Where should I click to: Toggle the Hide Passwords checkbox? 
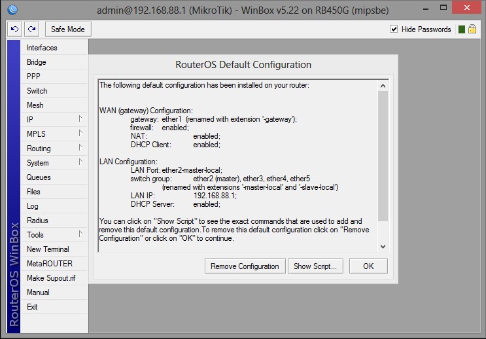point(394,29)
